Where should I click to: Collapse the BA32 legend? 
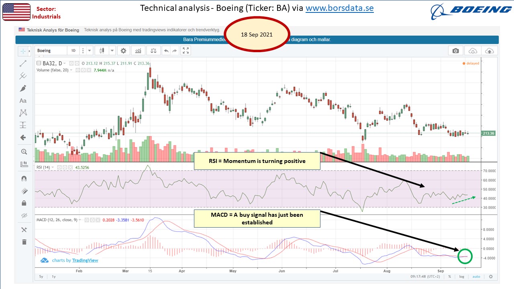tap(39, 63)
